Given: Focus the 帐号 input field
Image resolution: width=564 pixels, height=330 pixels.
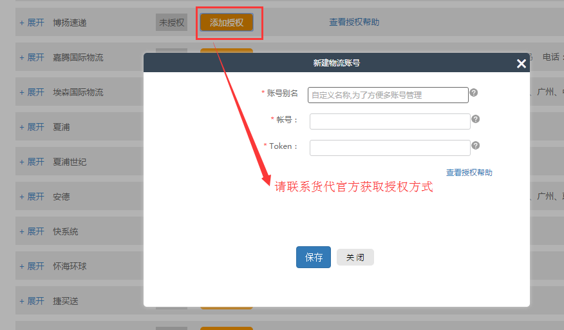Looking at the screenshot, I should 390,121.
